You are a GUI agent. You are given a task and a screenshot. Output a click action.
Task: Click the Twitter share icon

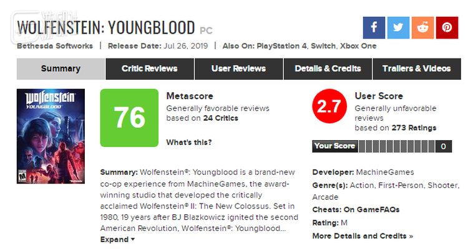[398, 27]
